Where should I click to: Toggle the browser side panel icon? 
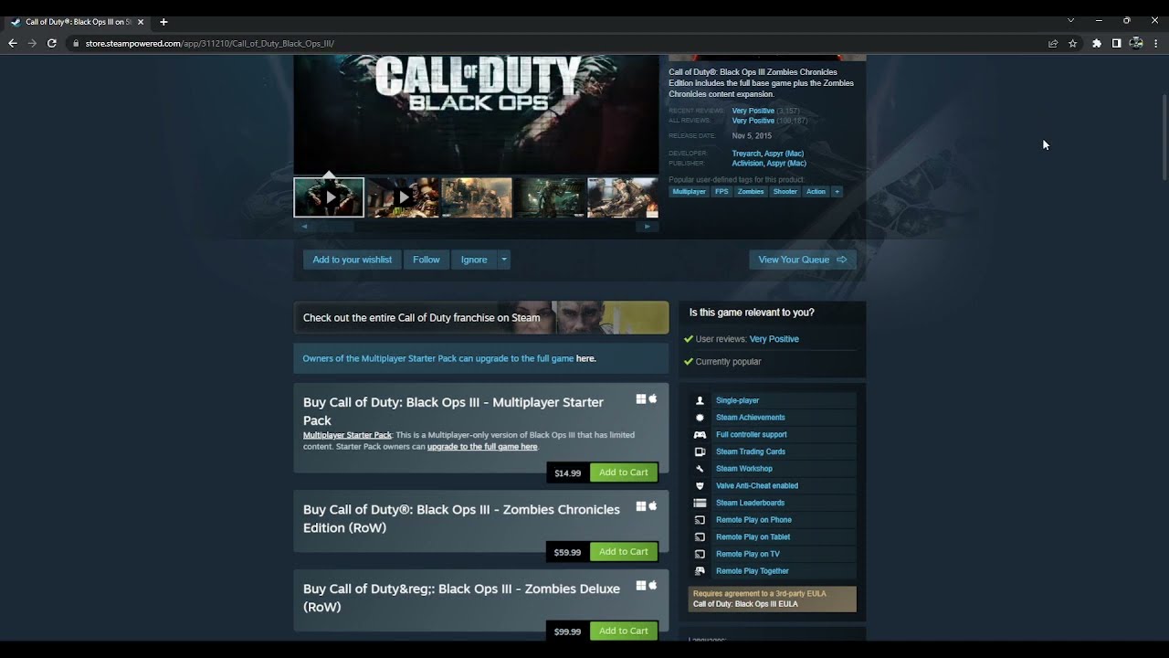point(1116,43)
